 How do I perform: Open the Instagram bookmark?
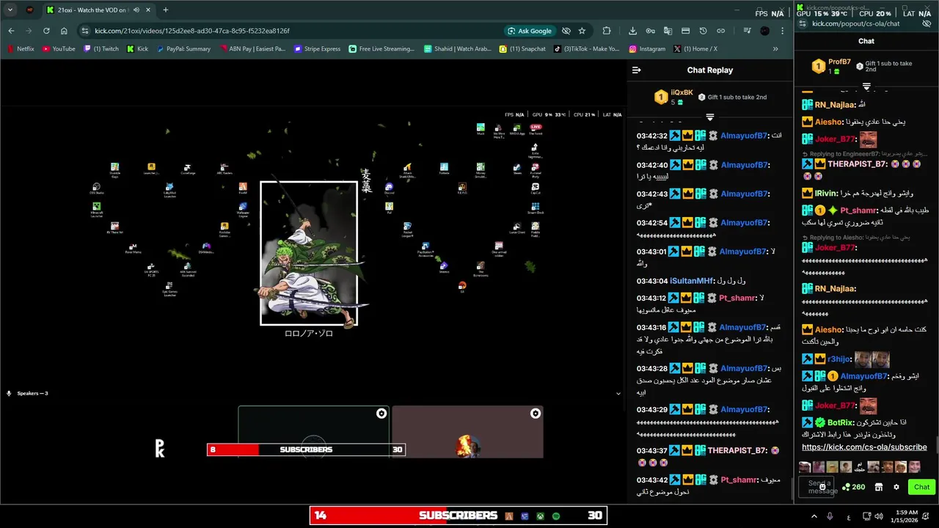[647, 49]
